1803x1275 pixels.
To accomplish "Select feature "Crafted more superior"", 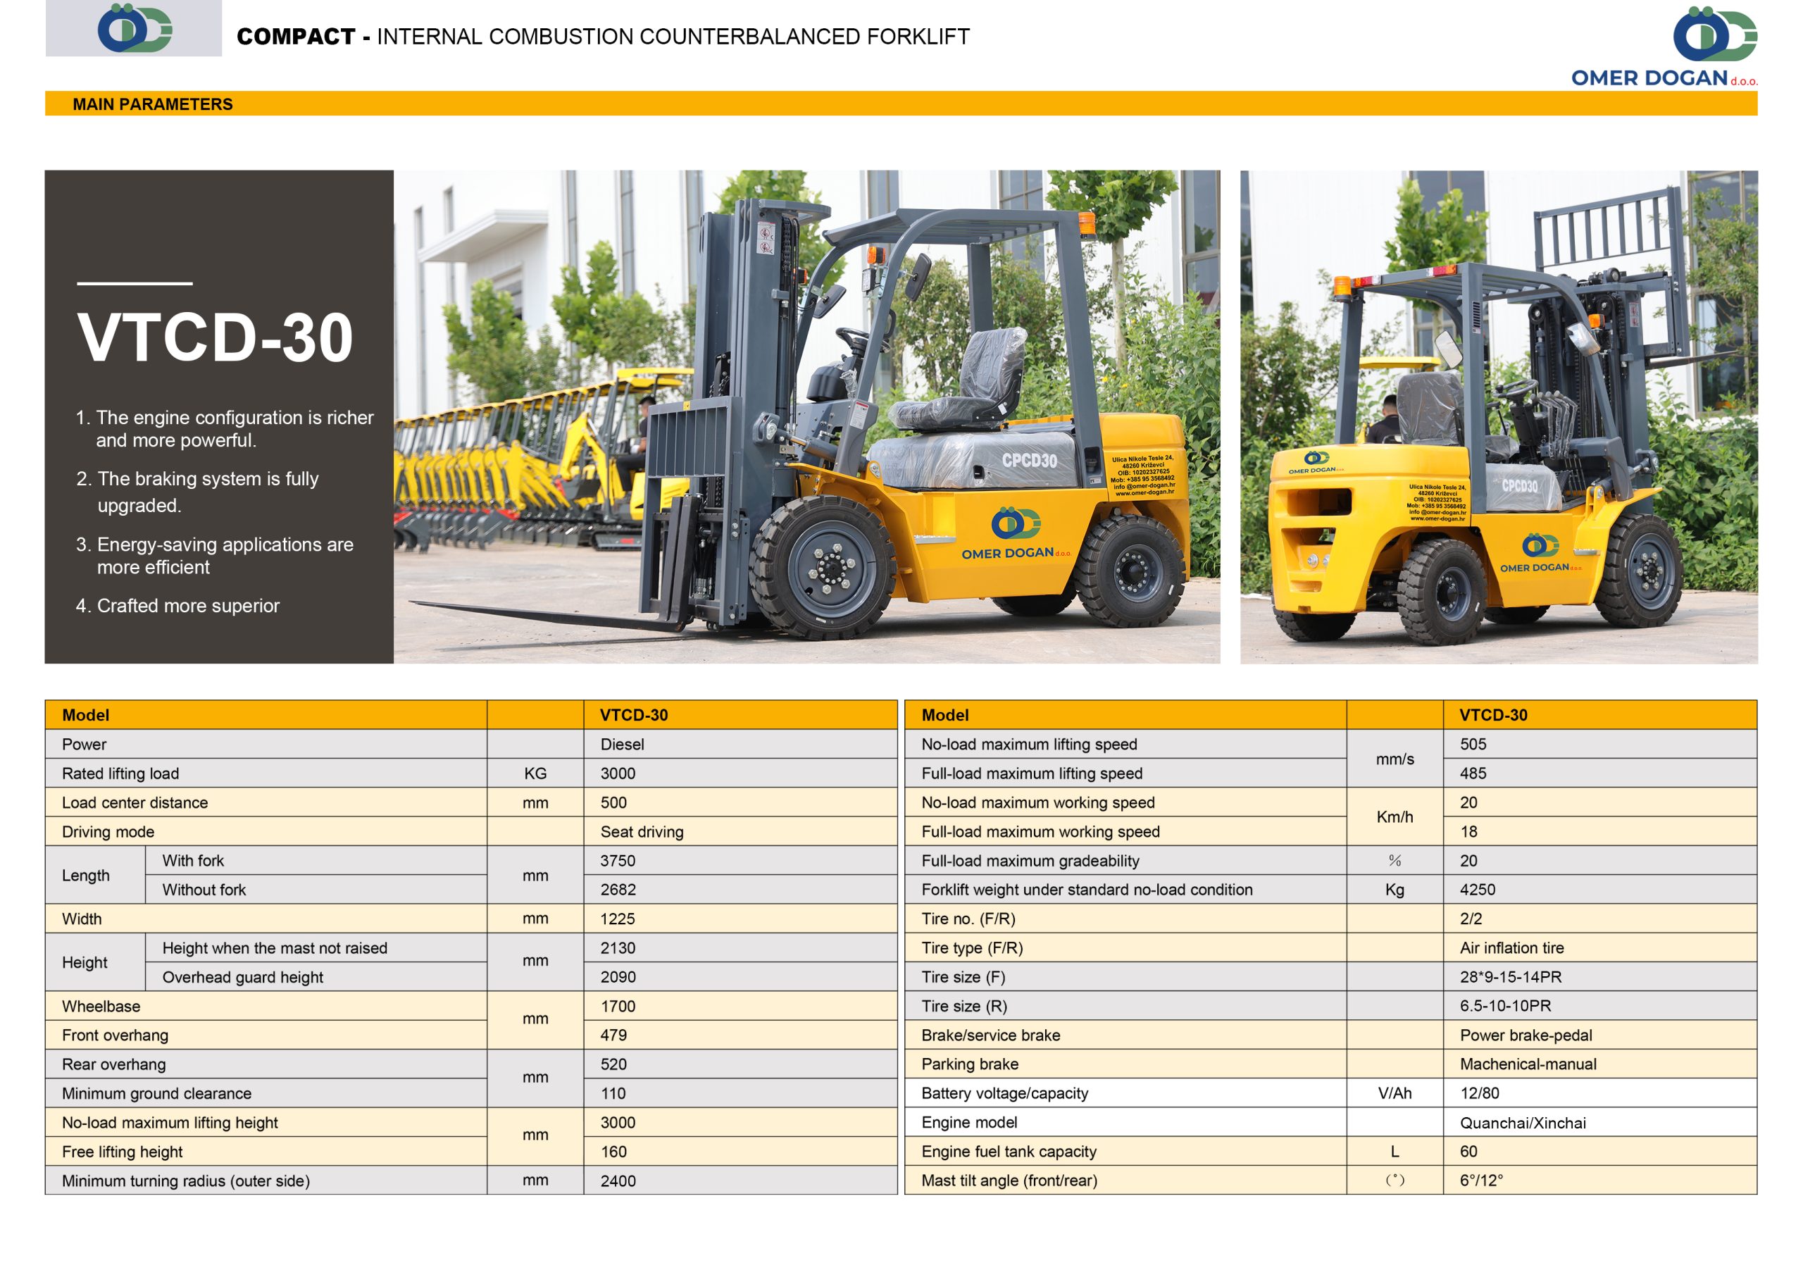I will point(177,606).
